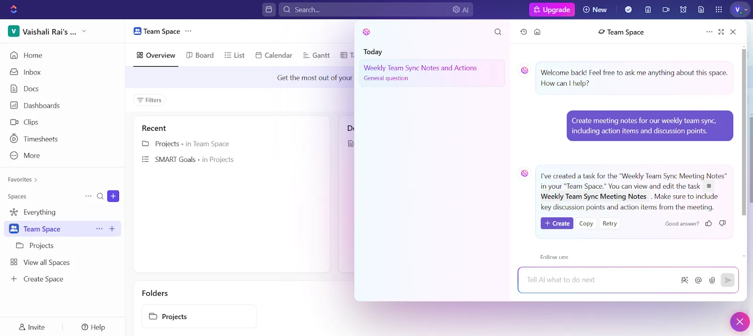Click plus next to Team Space in sidebar
Screen dimensions: 753x336
click(x=112, y=229)
